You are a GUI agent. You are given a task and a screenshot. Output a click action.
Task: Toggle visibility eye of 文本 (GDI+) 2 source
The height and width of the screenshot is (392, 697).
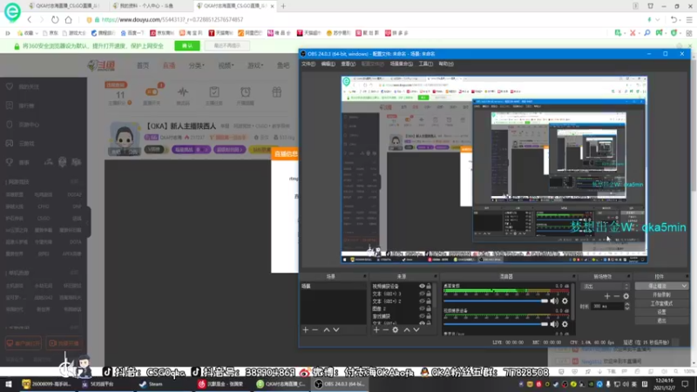coord(422,301)
